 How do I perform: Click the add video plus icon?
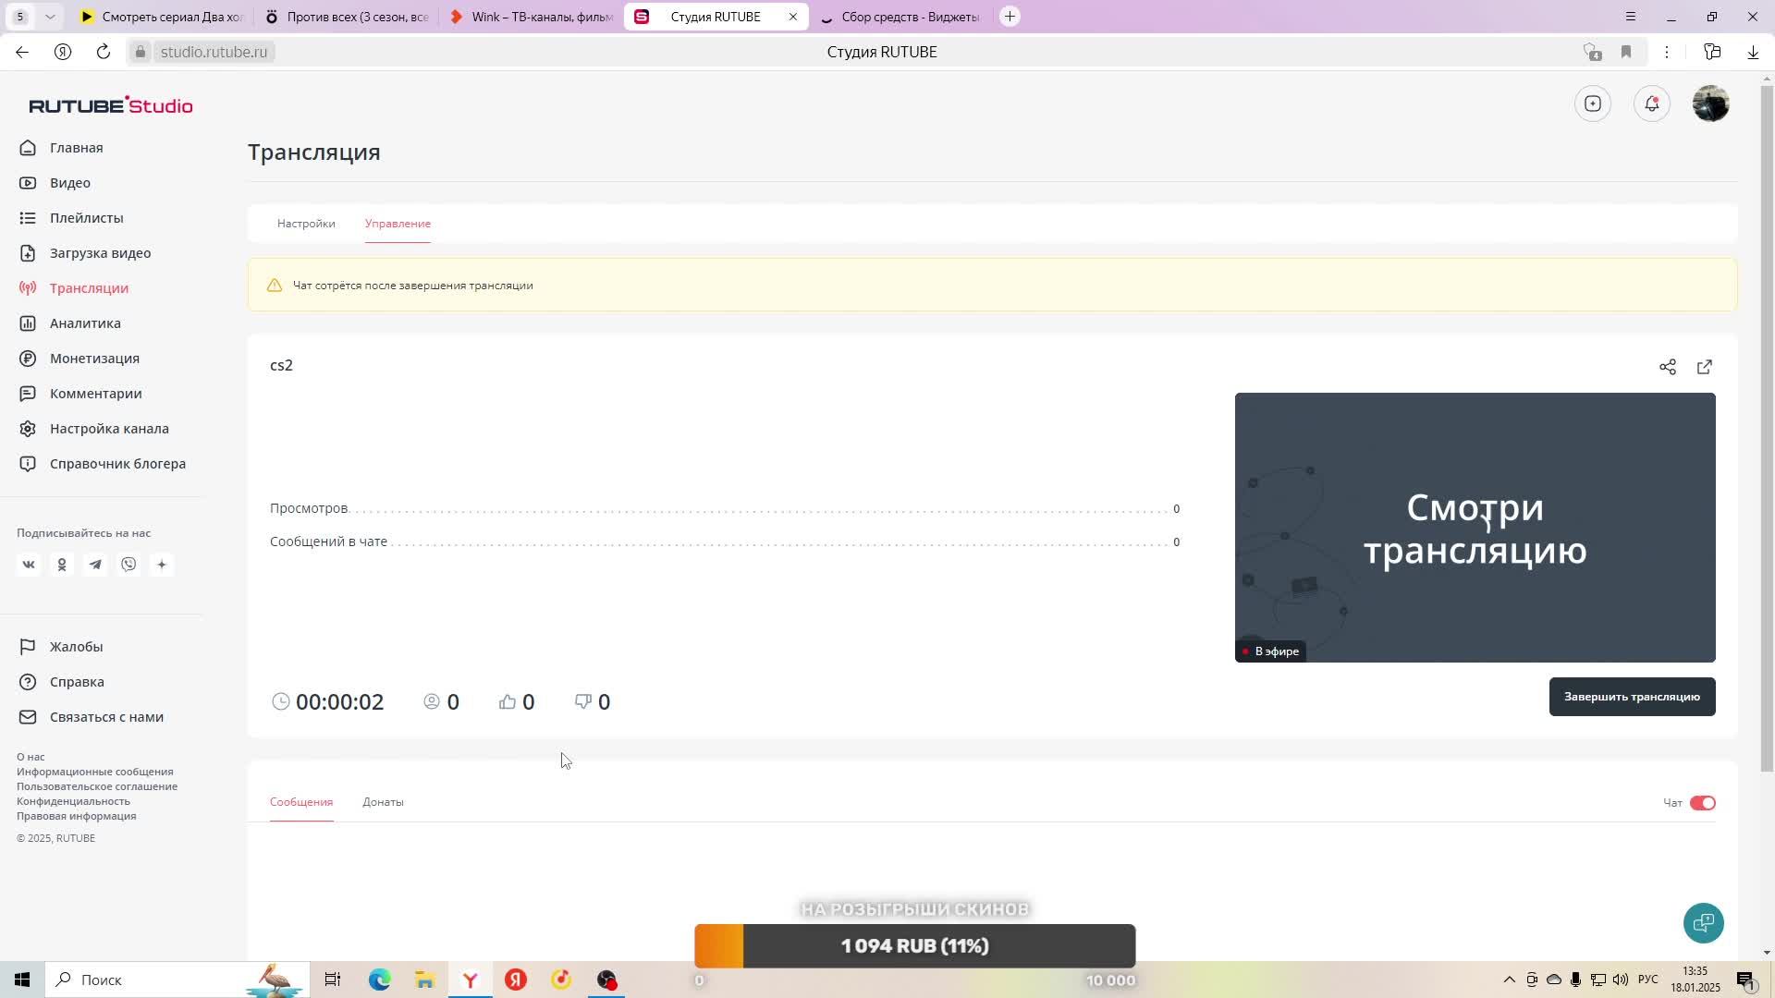[x=1592, y=103]
